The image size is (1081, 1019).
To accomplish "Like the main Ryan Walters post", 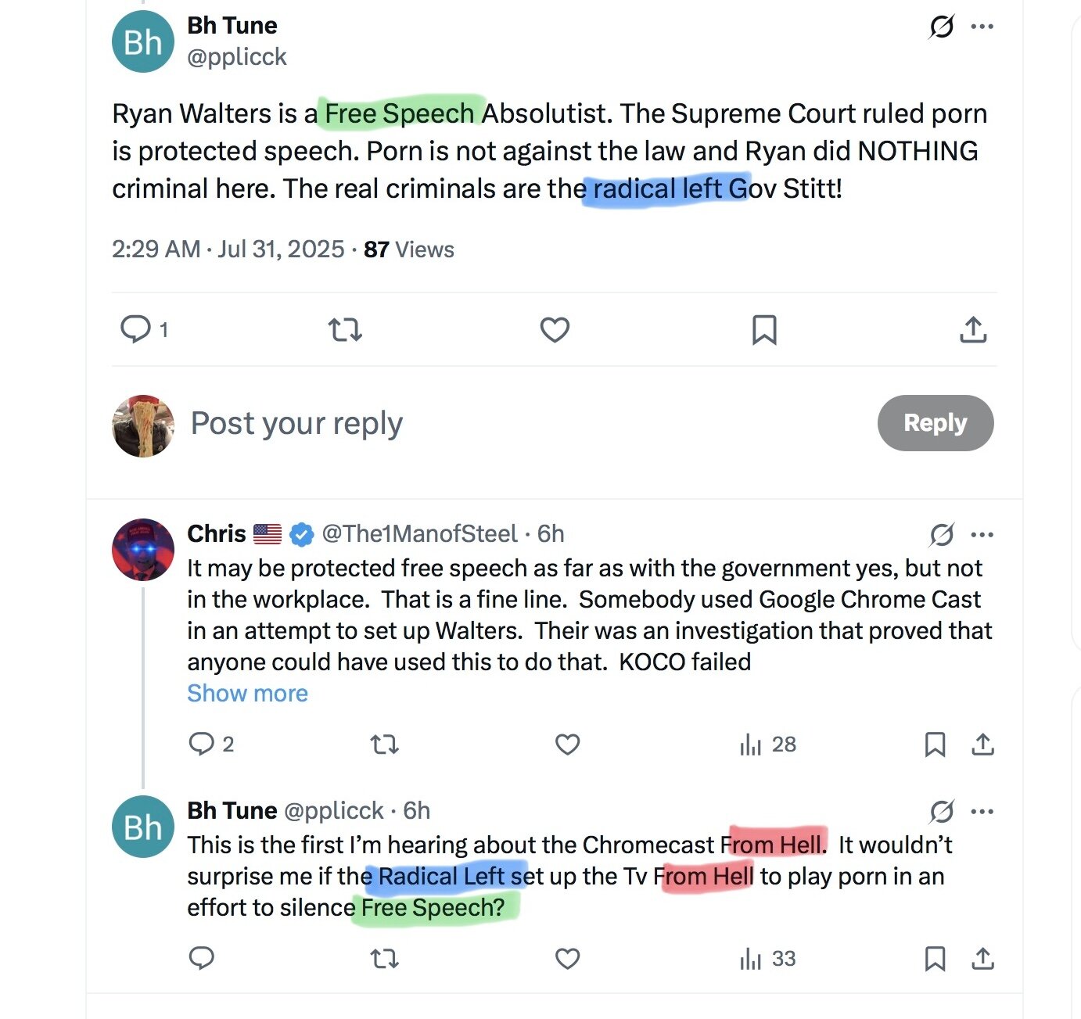I will (x=555, y=329).
